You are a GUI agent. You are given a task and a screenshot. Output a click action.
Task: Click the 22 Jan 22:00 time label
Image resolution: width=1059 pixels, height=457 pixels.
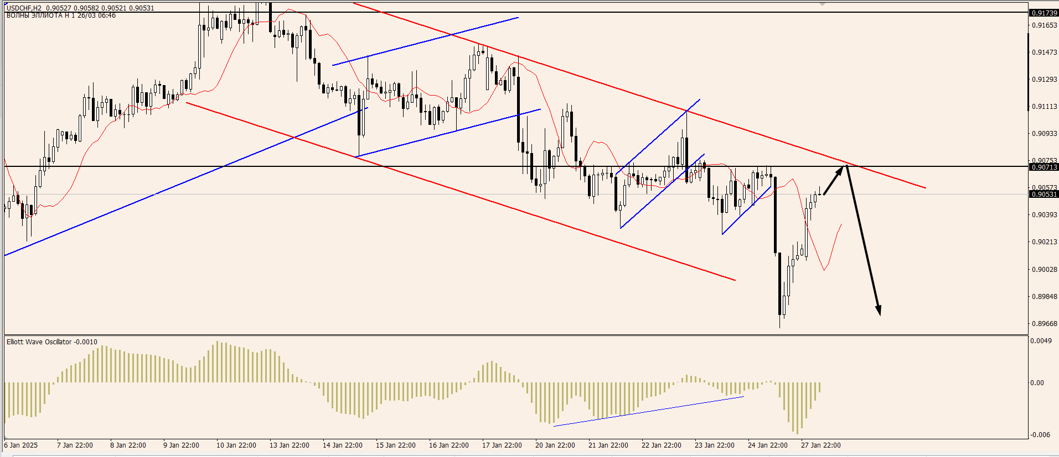tap(662, 445)
